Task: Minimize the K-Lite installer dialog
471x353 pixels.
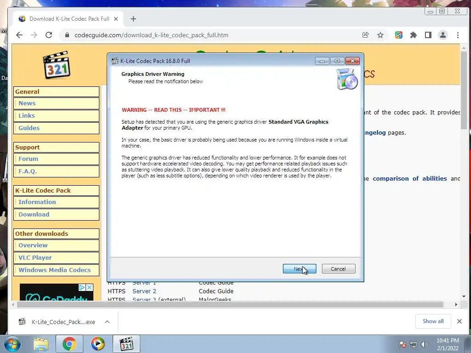Action: [322, 61]
